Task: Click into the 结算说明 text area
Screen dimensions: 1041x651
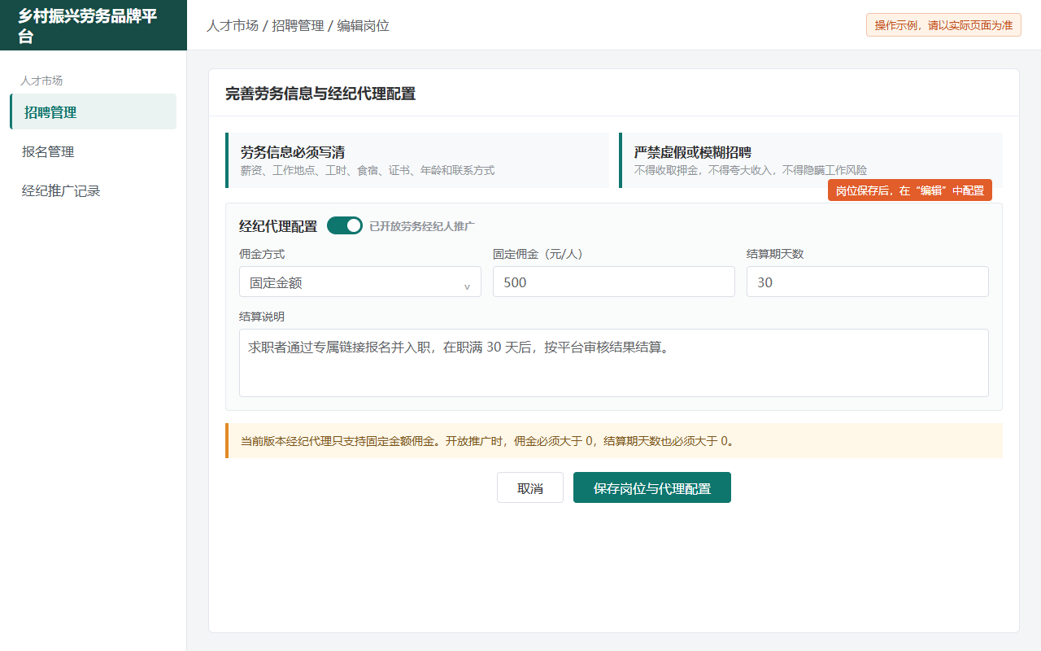Action: [x=614, y=363]
